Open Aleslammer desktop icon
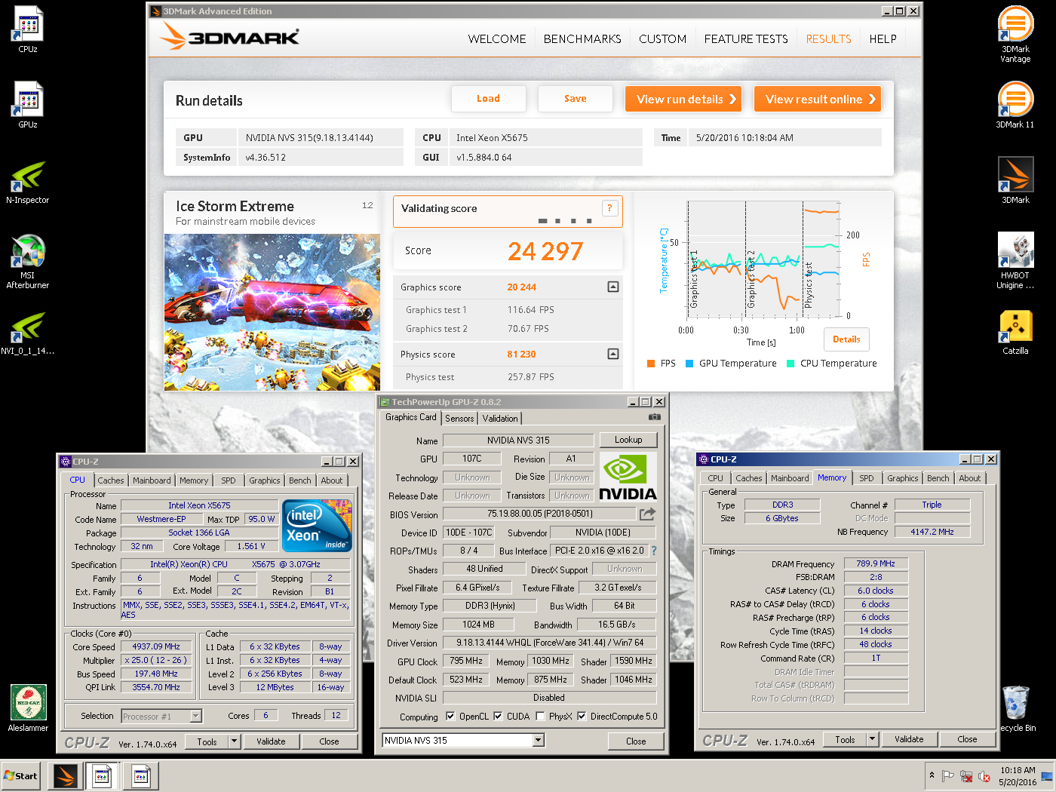 coord(28,708)
